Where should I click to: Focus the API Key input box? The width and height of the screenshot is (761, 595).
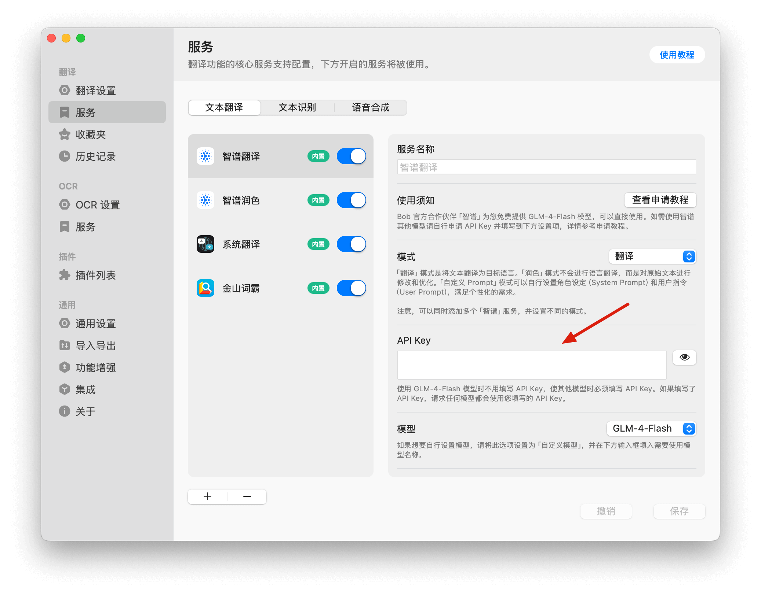tap(532, 365)
